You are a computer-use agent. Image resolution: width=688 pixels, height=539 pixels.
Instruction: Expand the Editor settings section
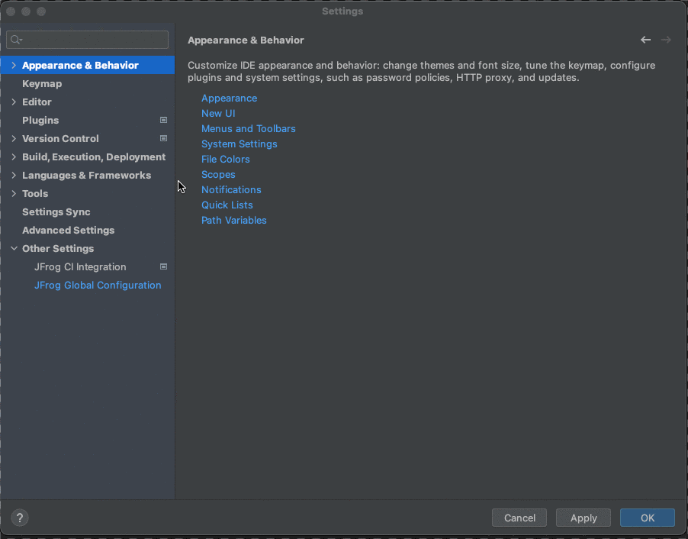tap(13, 102)
